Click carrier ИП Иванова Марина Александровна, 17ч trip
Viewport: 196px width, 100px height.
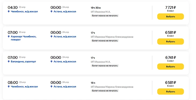(112, 37)
